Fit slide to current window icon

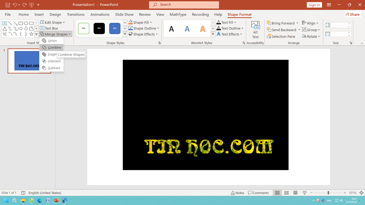pyautogui.click(x=361, y=193)
